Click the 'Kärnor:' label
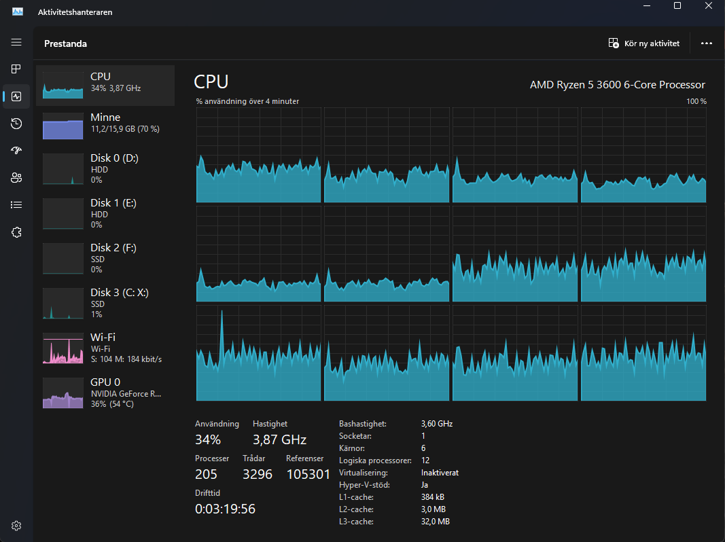The image size is (725, 542). point(351,448)
